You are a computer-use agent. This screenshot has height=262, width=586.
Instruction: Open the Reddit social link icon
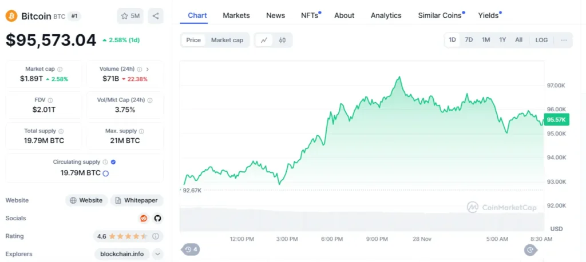click(x=144, y=219)
